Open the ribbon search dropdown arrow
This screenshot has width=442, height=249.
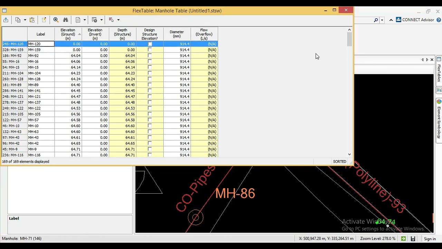[x=382, y=20]
